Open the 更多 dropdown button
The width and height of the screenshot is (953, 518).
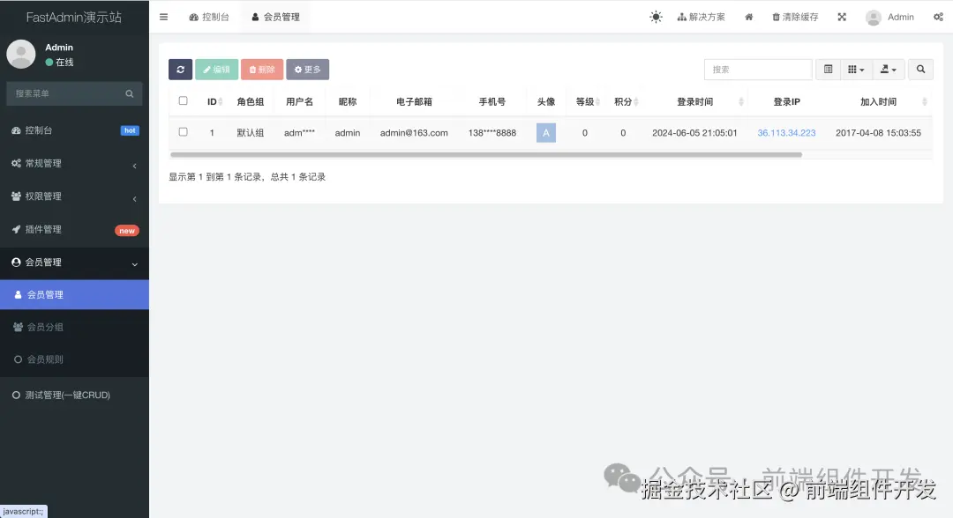tap(308, 69)
